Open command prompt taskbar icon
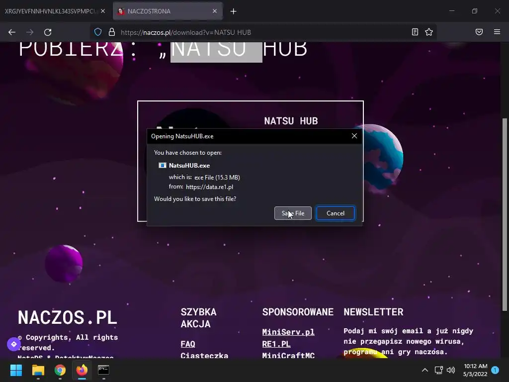 point(103,370)
